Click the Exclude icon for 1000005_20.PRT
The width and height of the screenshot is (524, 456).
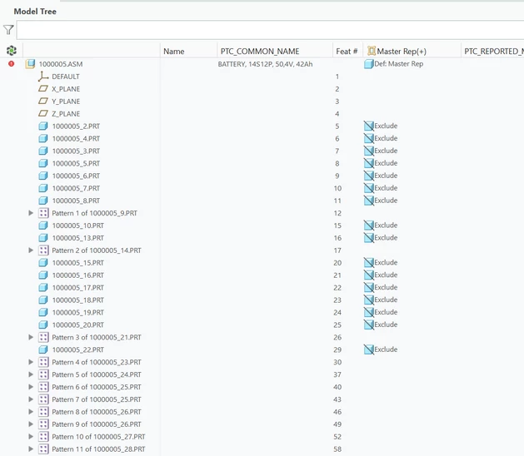click(x=368, y=325)
